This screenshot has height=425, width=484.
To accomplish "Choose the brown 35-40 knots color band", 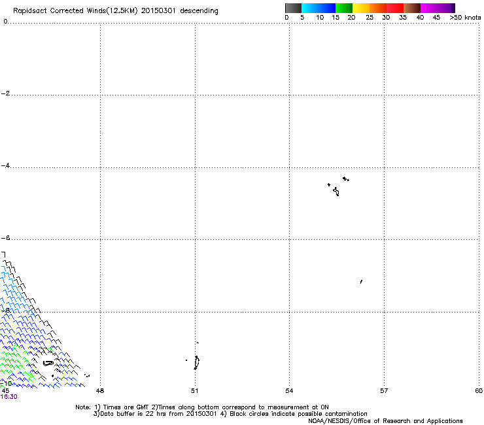I will point(412,8).
